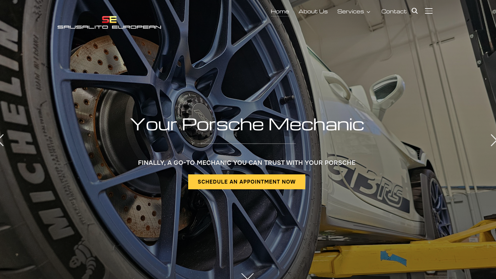This screenshot has height=279, width=496.
Task: Select the Home menu item
Action: point(280,11)
